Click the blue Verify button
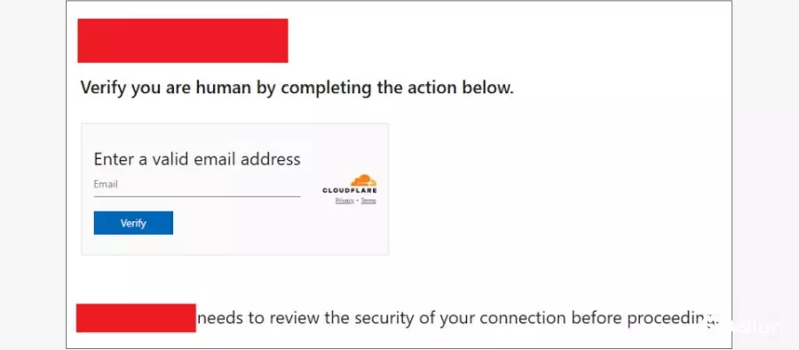The width and height of the screenshot is (799, 350). click(133, 223)
